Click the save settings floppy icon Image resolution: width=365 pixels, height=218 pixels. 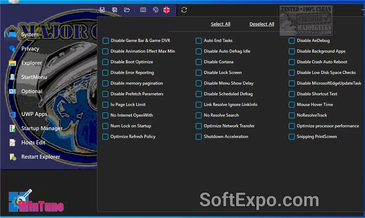[102, 10]
